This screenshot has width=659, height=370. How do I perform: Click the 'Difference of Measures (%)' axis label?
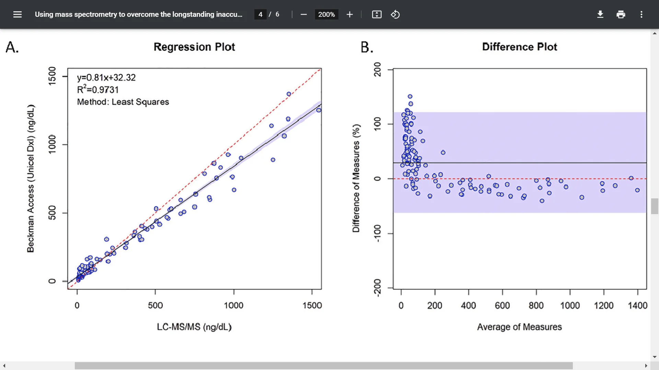(x=356, y=178)
